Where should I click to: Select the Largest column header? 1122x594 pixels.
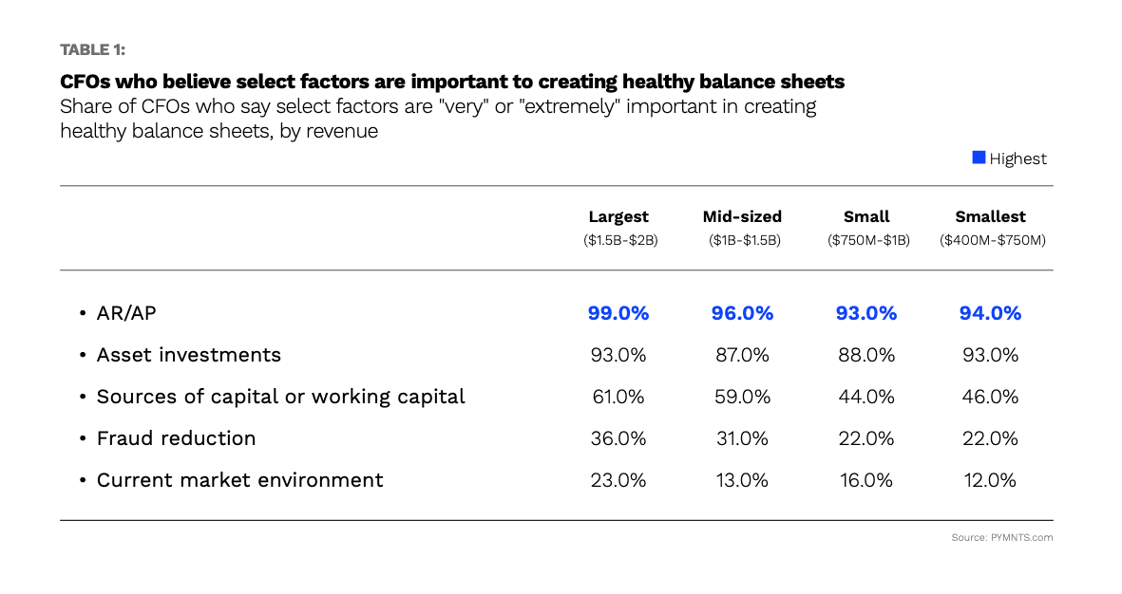(618, 217)
